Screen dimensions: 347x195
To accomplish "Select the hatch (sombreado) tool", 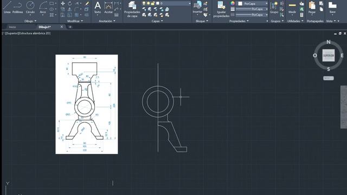I will (x=52, y=15).
